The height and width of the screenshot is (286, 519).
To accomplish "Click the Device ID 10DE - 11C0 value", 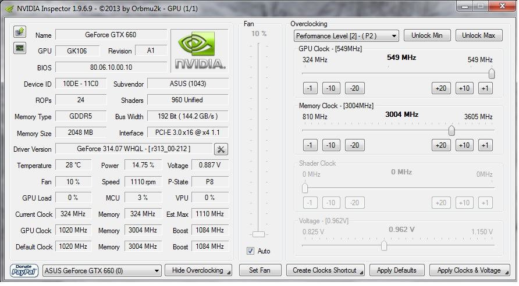I will point(81,84).
